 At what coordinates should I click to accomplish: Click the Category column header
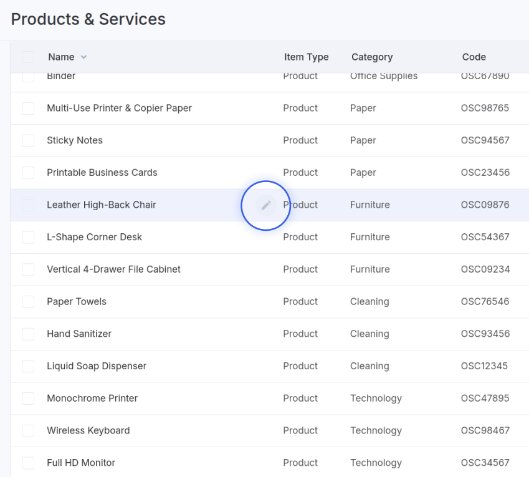click(x=372, y=57)
